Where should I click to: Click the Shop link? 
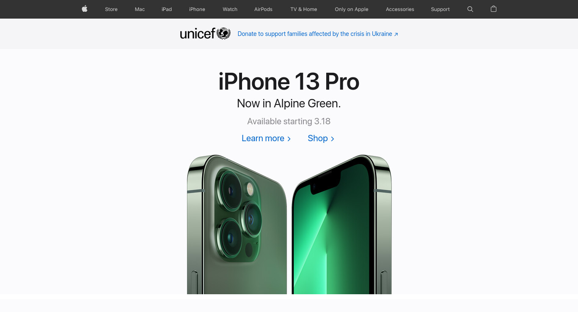(321, 138)
